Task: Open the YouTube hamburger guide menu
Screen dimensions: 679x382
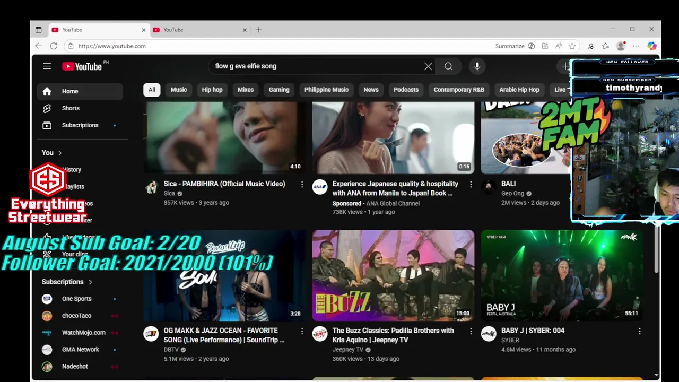Action: tap(47, 66)
